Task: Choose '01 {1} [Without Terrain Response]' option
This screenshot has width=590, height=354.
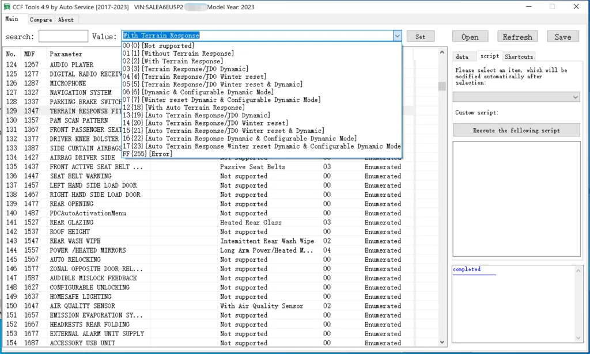Action: (262, 54)
